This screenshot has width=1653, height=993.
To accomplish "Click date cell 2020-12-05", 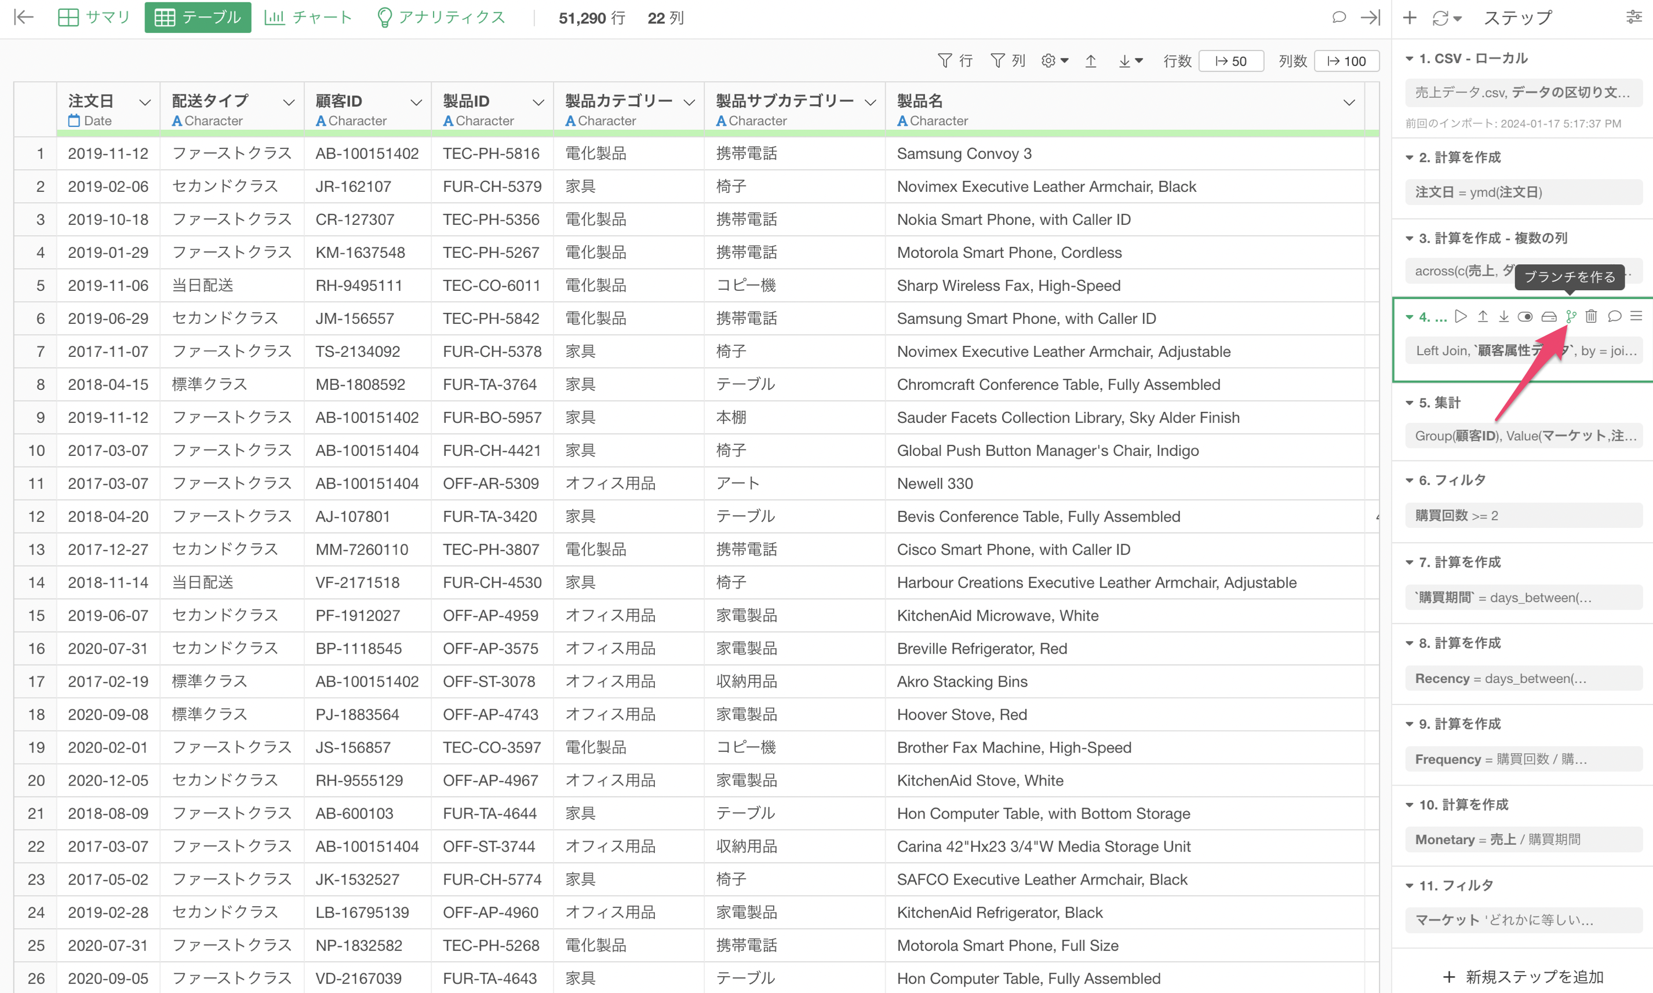I will click(x=108, y=780).
